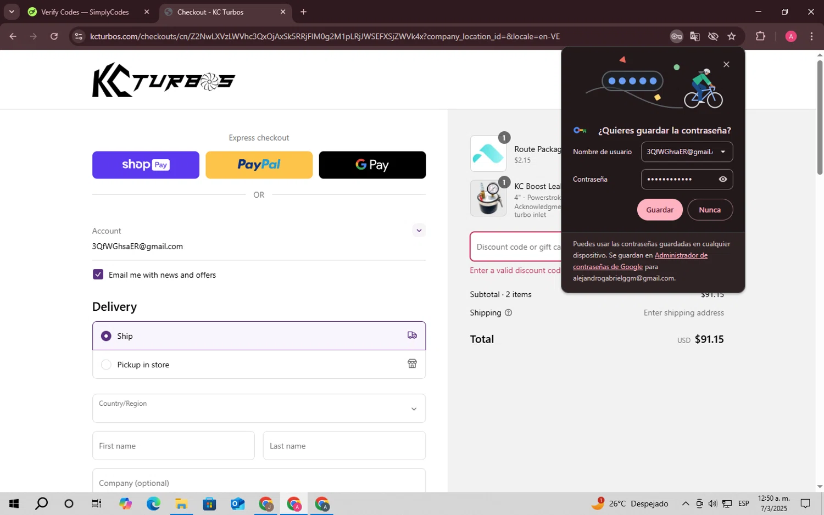Switch to Verify Codes — SimplyCodes tab
This screenshot has width=824, height=515.
pyautogui.click(x=85, y=12)
